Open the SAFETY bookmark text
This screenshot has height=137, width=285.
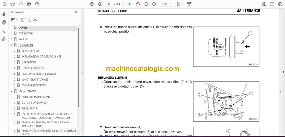coord(23,39)
